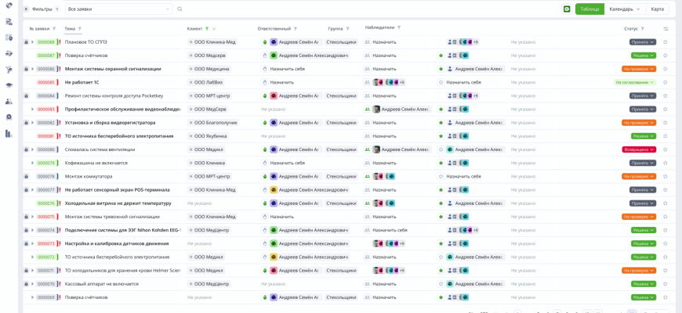682x313 pixels.
Task: Click the filter funnel icon in Статус column
Action: point(643,29)
